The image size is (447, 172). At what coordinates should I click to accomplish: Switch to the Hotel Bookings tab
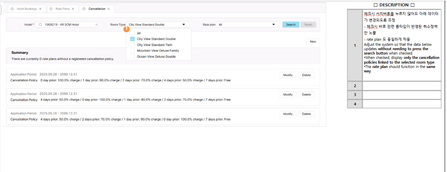(x=27, y=9)
